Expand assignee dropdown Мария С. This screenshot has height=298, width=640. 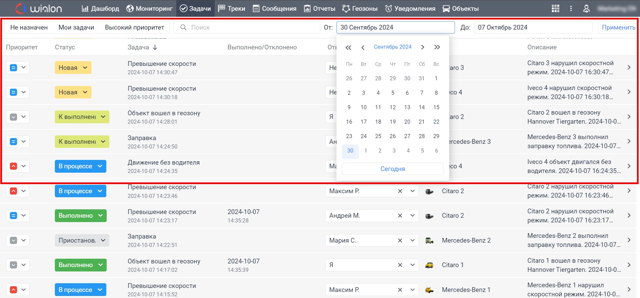[413, 241]
